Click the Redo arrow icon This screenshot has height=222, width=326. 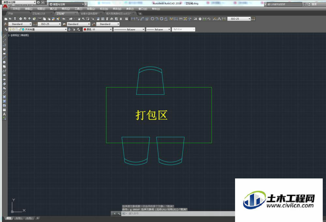tap(71, 19)
